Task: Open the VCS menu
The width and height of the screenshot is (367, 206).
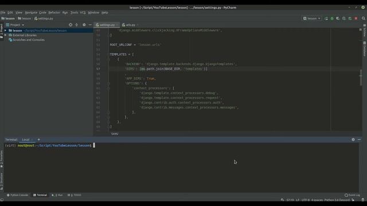Action: [83, 13]
